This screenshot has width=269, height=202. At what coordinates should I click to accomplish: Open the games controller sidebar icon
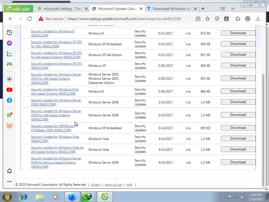click(9, 64)
